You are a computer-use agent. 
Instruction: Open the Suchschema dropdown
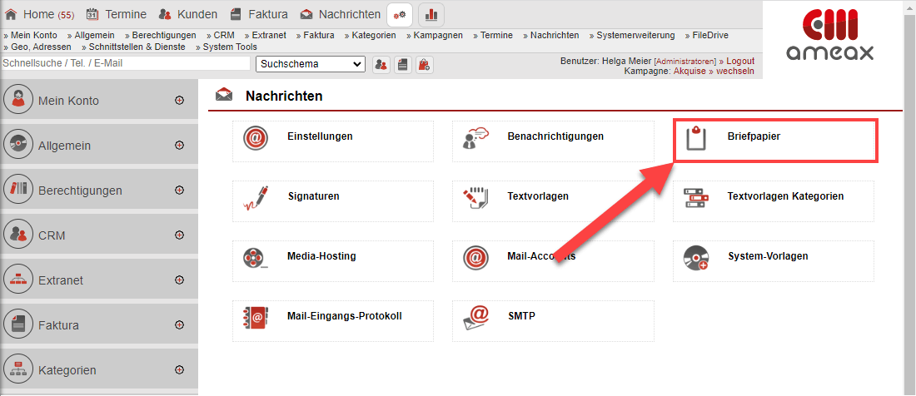(311, 64)
